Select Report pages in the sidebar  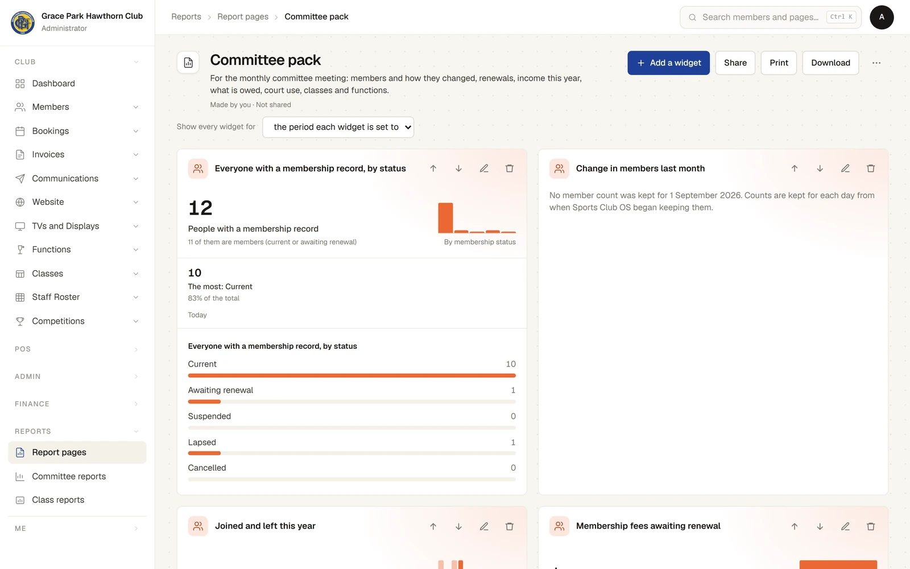coord(77,452)
